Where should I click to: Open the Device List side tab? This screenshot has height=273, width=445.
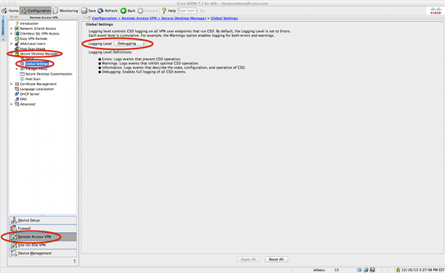3,28
